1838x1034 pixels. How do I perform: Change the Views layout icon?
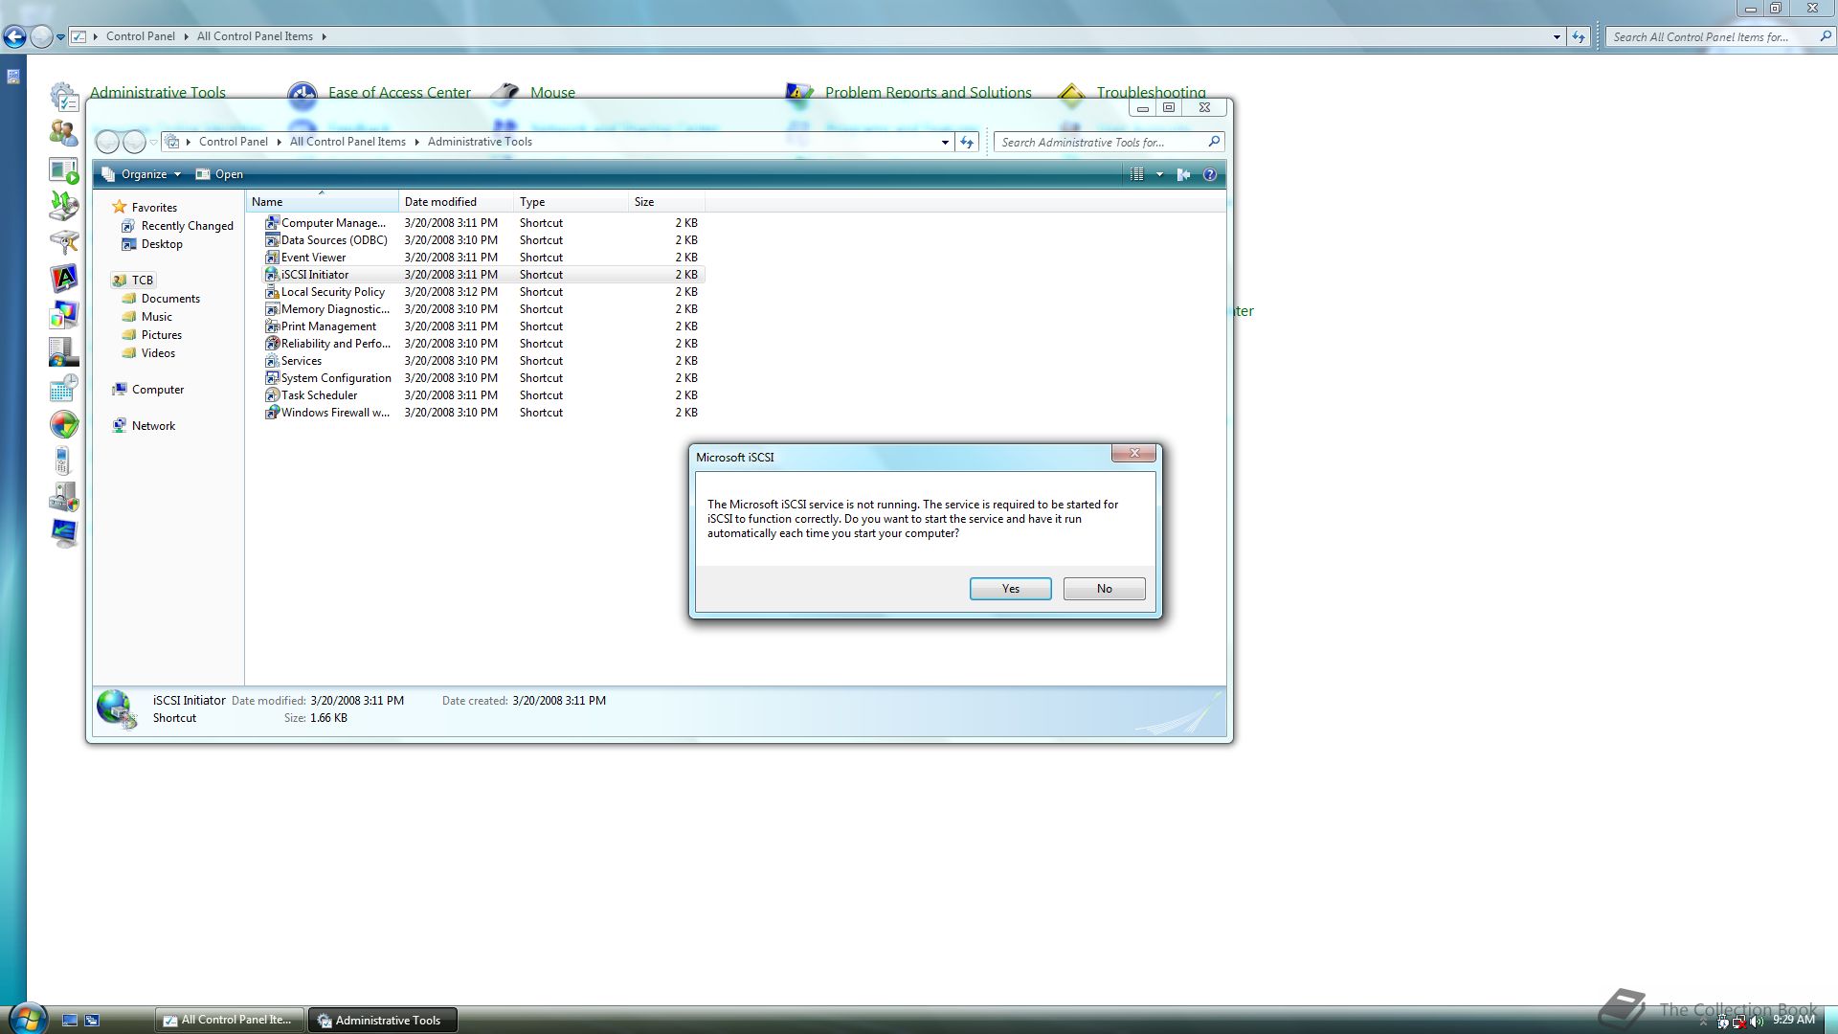pyautogui.click(x=1136, y=174)
